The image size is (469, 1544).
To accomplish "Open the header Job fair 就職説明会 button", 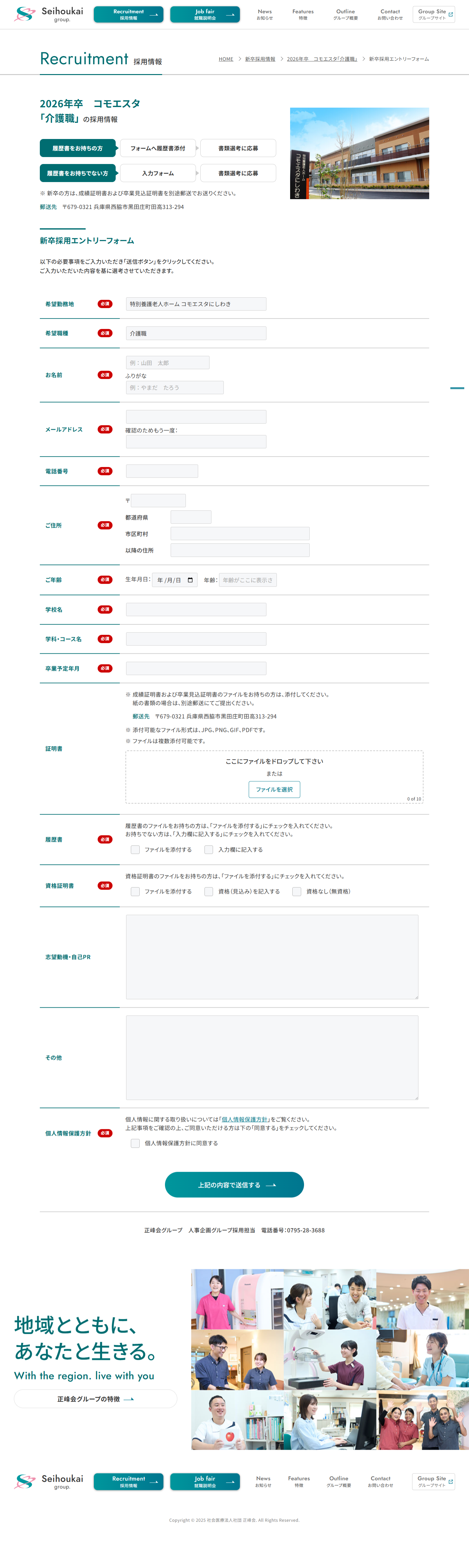I will click(204, 14).
